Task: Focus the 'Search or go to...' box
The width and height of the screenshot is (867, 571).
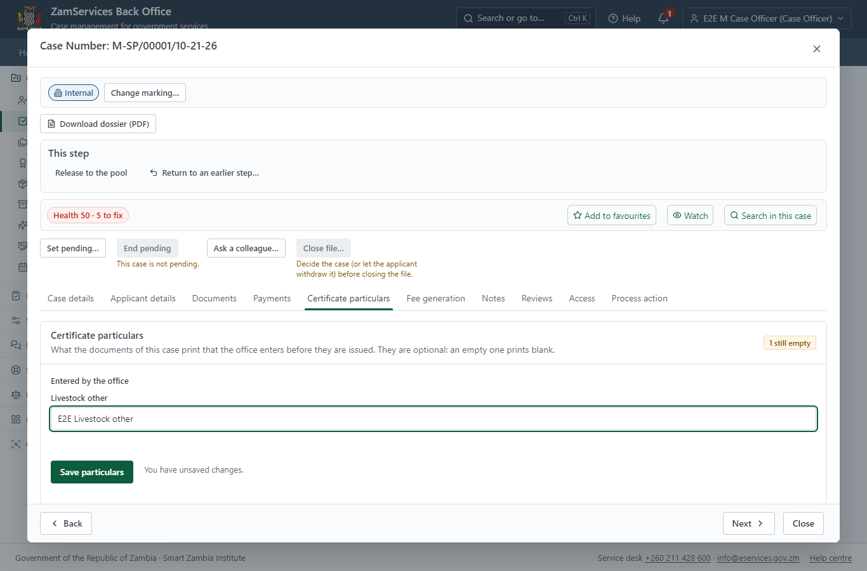Action: [x=526, y=18]
